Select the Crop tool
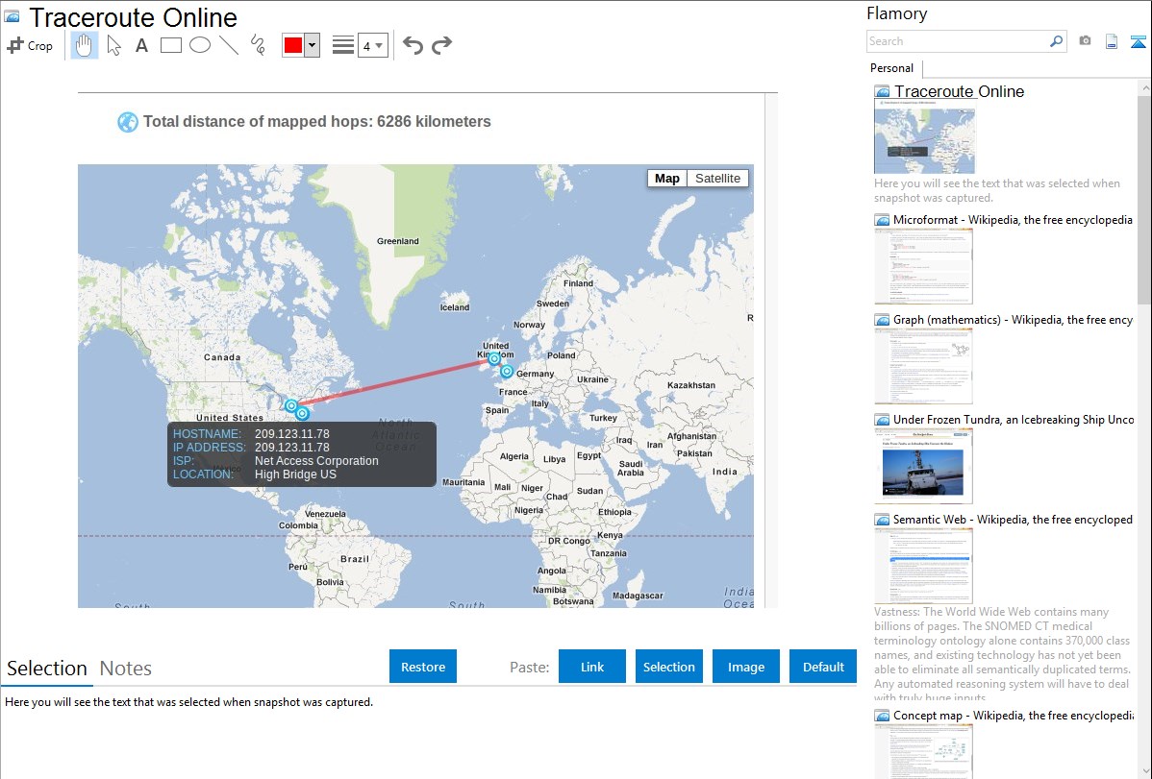The image size is (1152, 779). pos(30,45)
